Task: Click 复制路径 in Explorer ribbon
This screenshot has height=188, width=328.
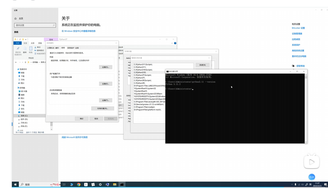Action: pos(39,51)
